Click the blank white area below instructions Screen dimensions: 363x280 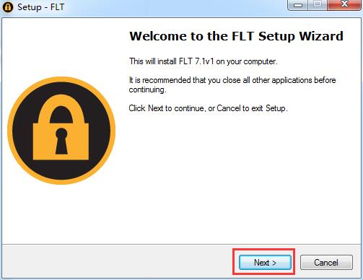click(x=236, y=178)
